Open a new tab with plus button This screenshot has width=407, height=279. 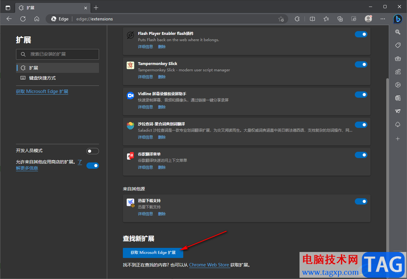pyautogui.click(x=96, y=8)
